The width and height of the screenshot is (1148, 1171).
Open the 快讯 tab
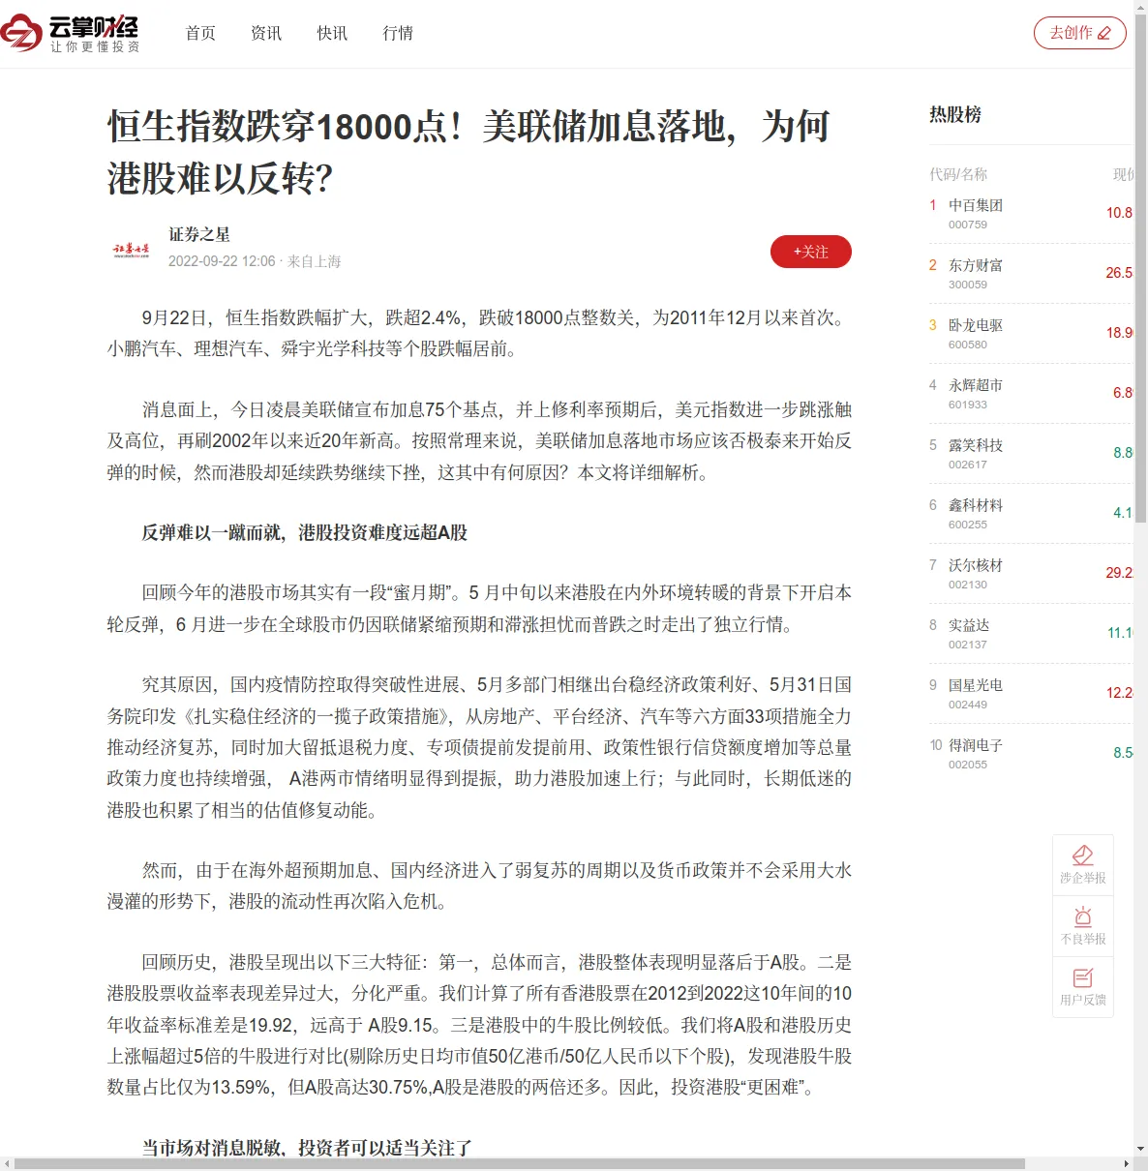(x=332, y=33)
